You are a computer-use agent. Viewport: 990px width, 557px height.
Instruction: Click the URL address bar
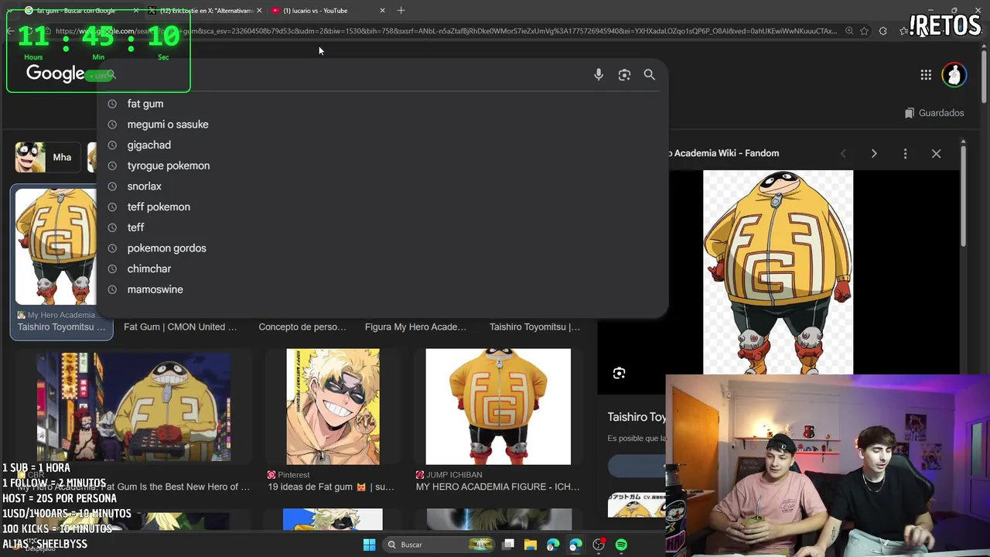click(445, 31)
